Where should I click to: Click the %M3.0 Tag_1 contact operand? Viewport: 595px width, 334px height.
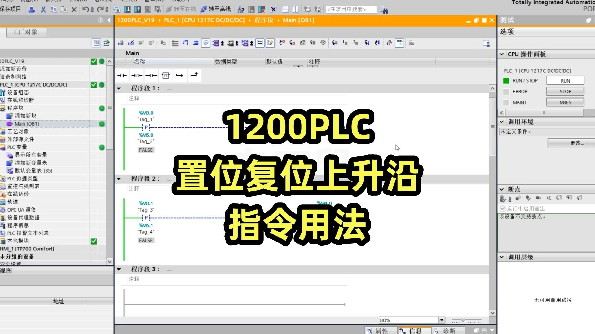click(x=146, y=116)
